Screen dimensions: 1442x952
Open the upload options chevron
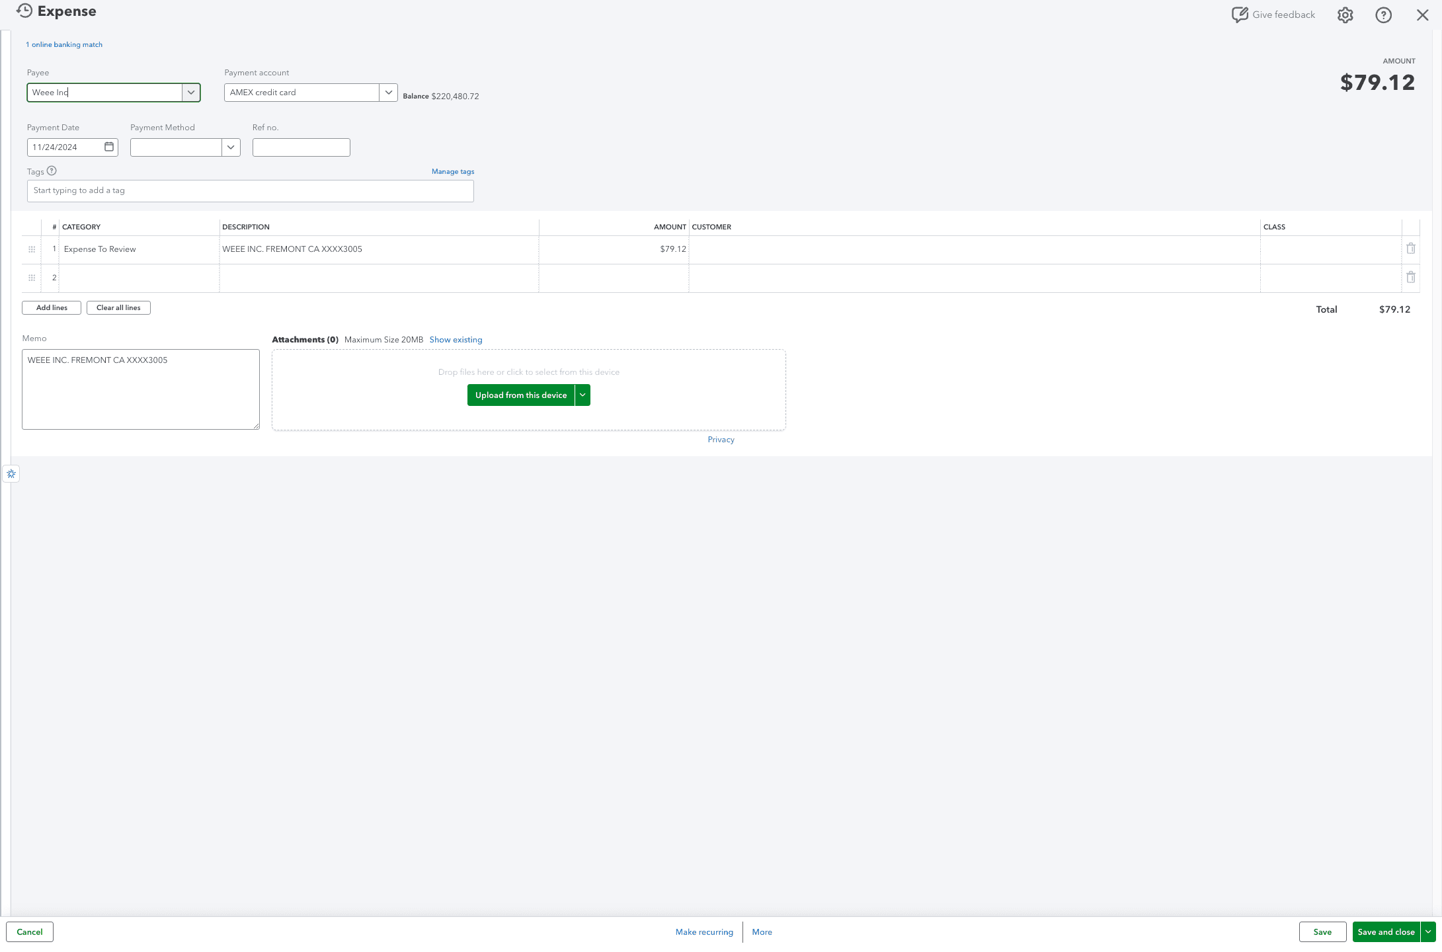[x=582, y=395]
